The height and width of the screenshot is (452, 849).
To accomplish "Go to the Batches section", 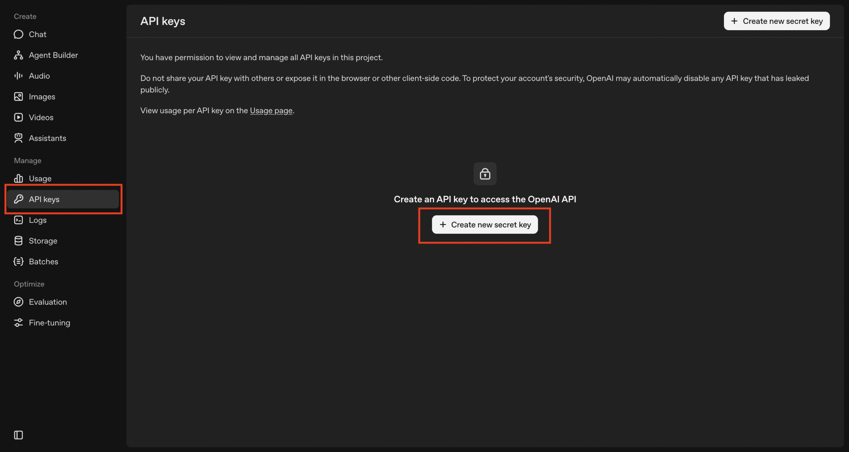I will pos(43,262).
